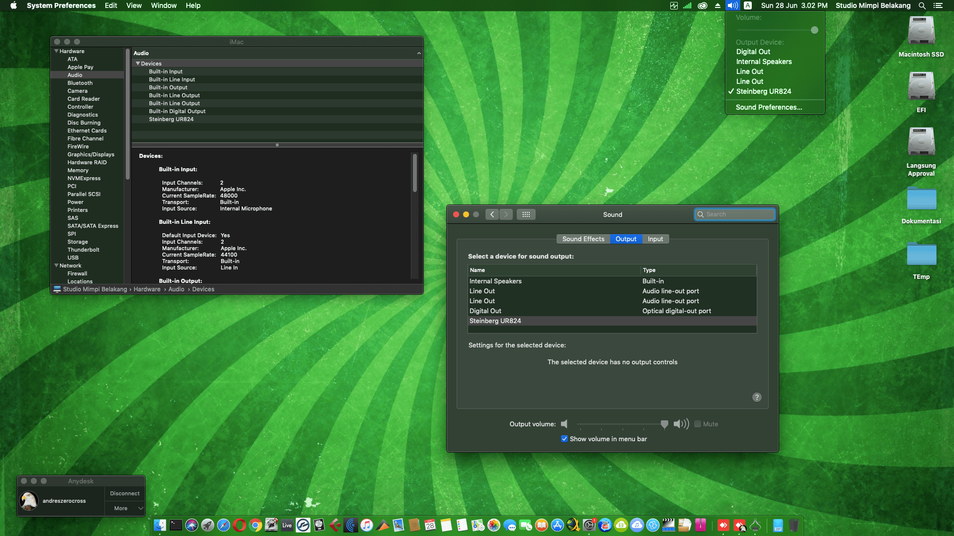The height and width of the screenshot is (536, 954).
Task: Open the Trash in the Dock
Action: (x=794, y=525)
